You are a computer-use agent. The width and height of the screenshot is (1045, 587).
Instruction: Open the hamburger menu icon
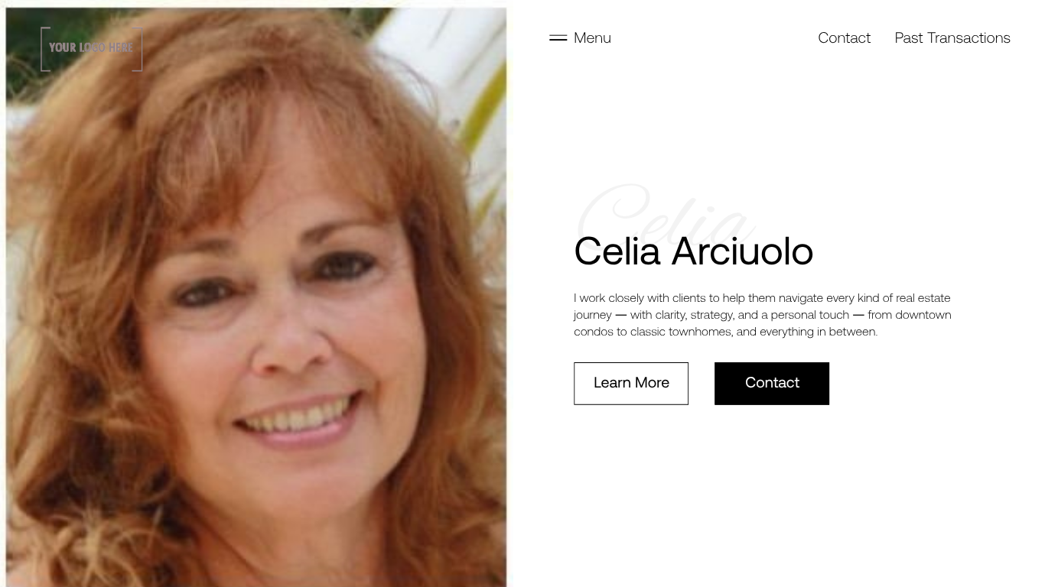point(558,37)
